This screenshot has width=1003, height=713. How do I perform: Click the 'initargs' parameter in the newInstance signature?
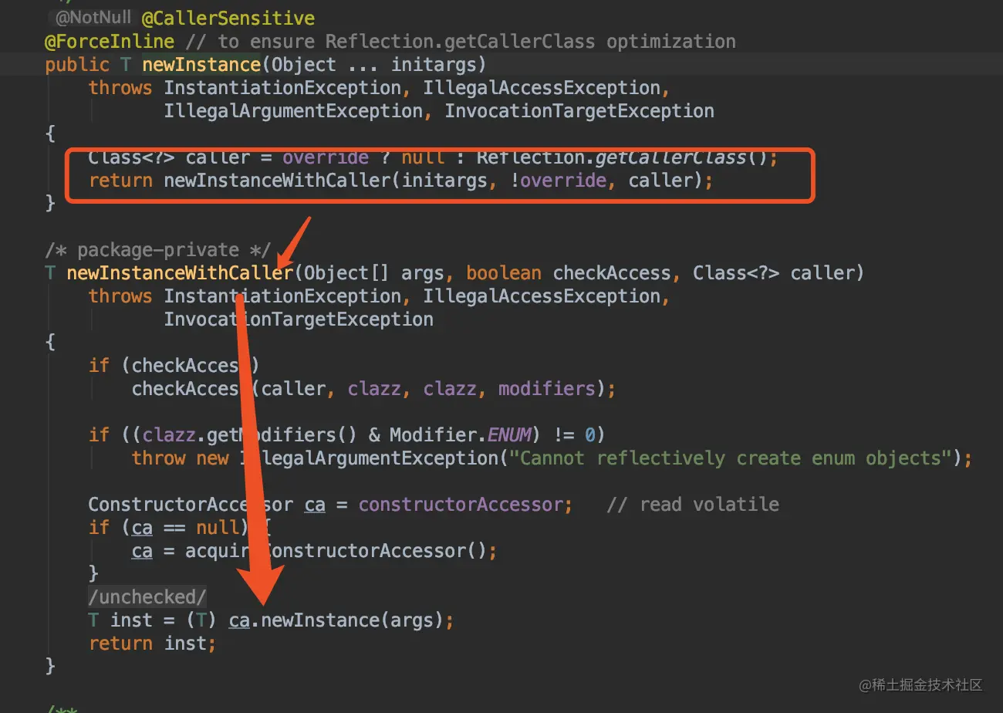pyautogui.click(x=434, y=64)
